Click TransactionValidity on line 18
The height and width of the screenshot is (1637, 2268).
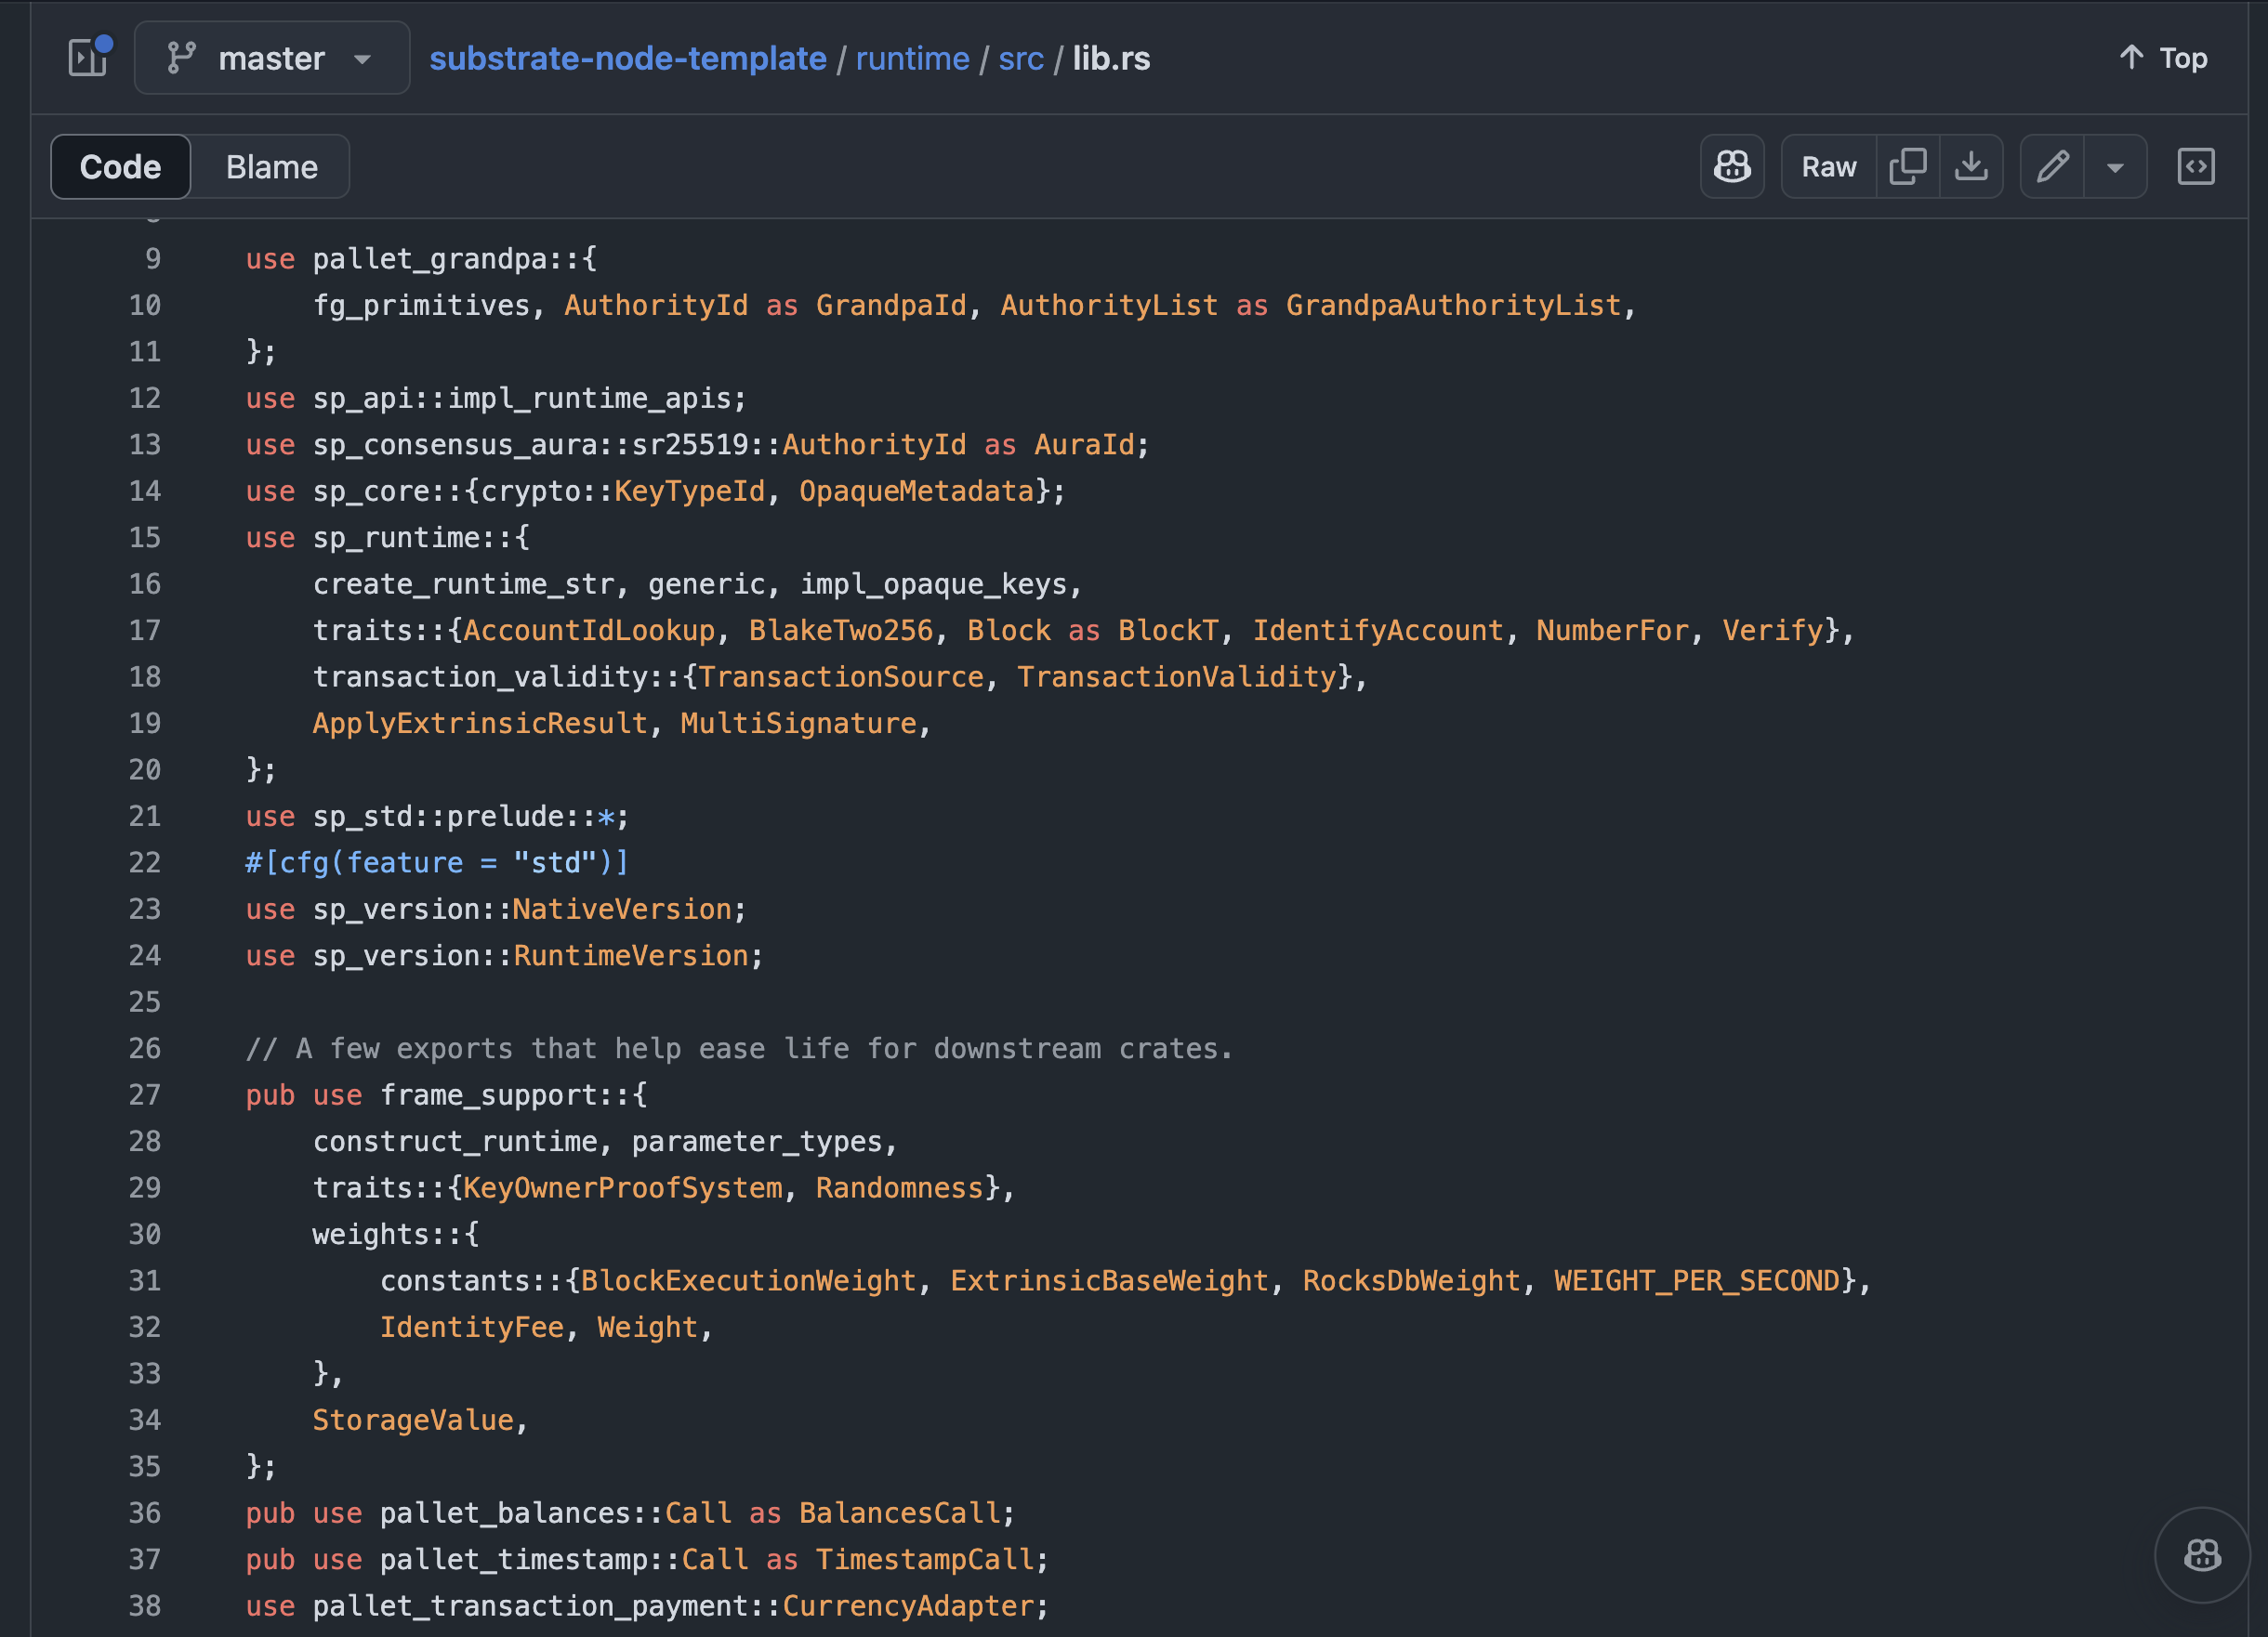click(x=1177, y=677)
